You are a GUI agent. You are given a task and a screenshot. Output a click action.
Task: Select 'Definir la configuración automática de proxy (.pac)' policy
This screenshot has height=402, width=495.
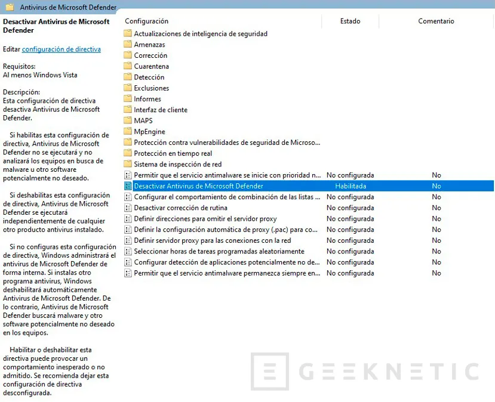pos(226,230)
